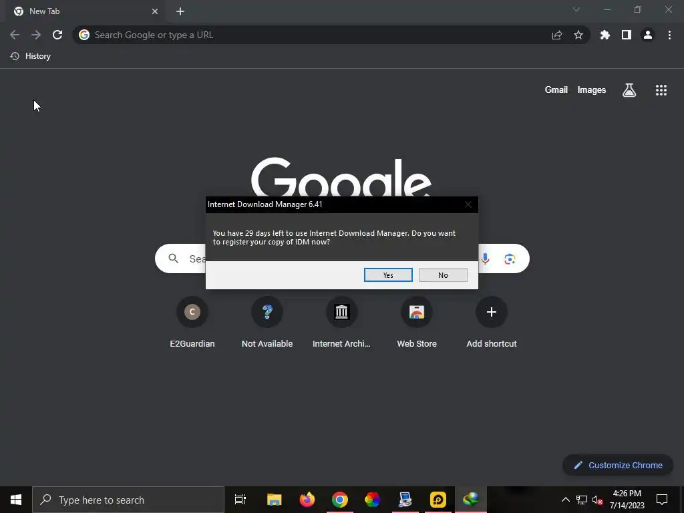Close the Internet Download Manager dialog
684x513 pixels.
coord(468,204)
